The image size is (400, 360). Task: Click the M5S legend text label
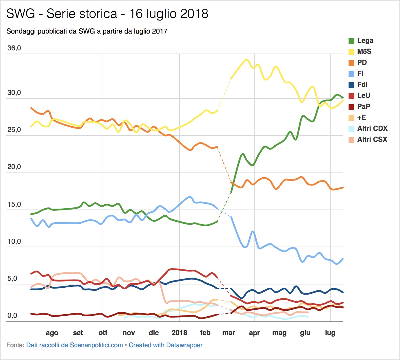pos(364,52)
